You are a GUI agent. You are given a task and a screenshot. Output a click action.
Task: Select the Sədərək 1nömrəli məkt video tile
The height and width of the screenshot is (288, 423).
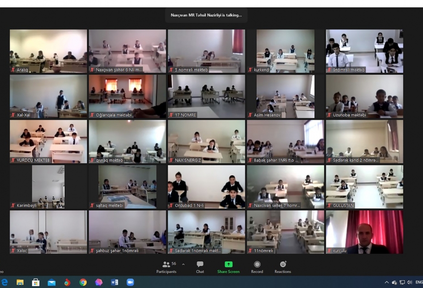click(207, 232)
